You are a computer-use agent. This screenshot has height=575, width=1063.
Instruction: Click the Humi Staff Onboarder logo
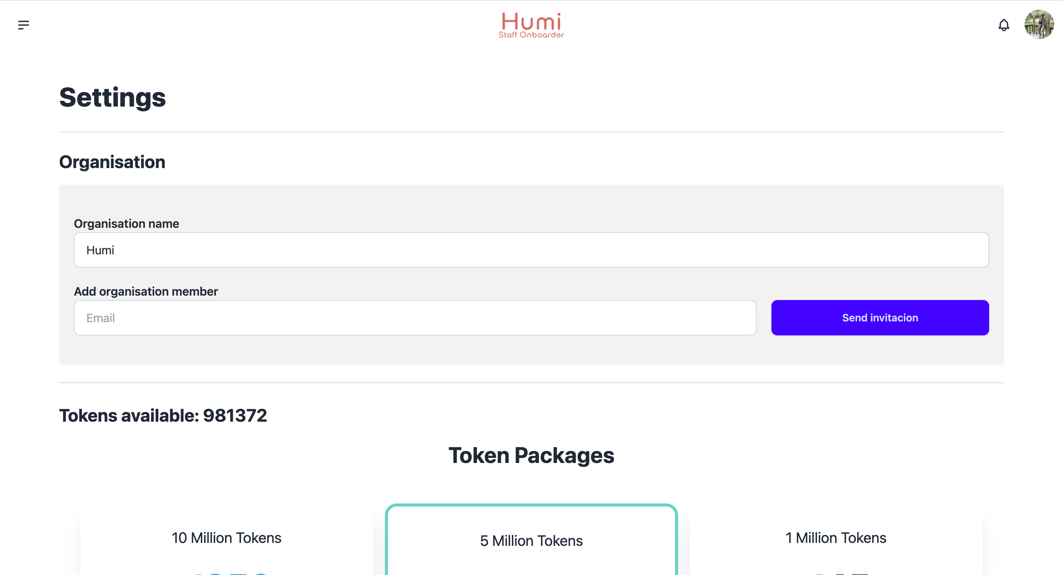[x=531, y=25]
